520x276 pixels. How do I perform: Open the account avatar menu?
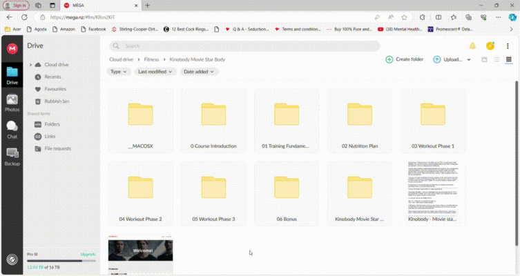[490, 46]
